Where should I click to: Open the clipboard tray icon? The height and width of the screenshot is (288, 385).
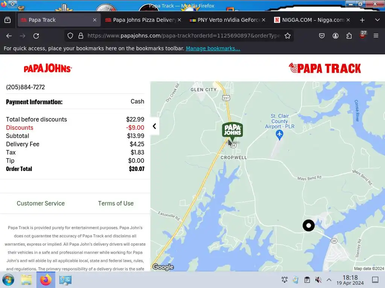307,280
